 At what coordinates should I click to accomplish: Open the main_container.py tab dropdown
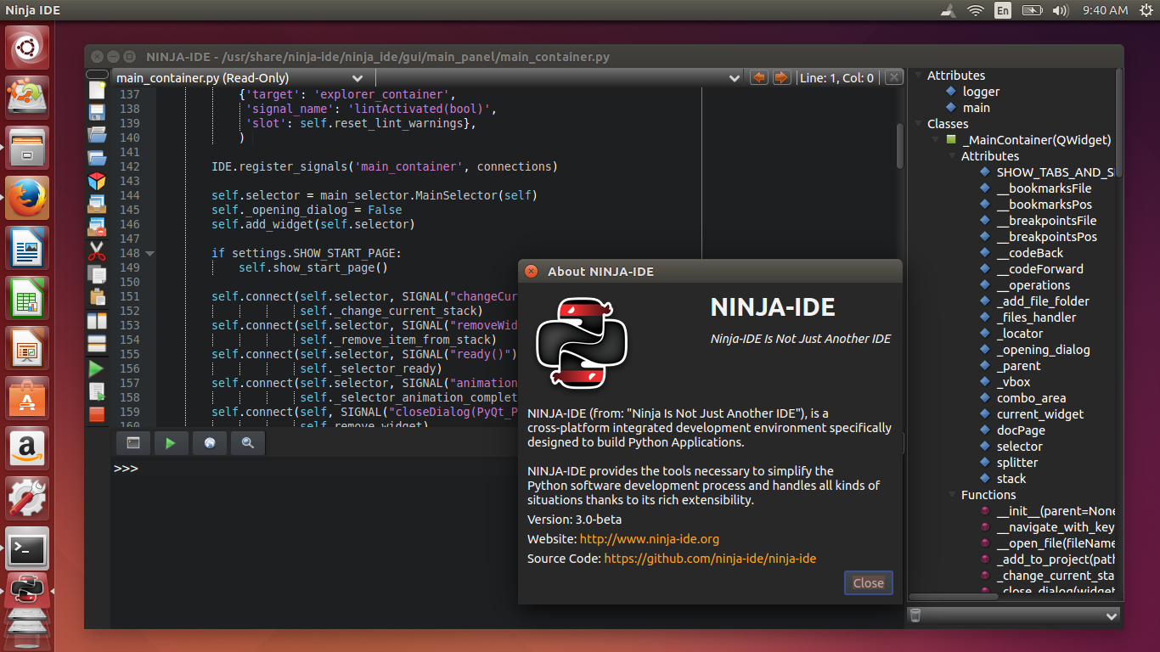point(358,77)
